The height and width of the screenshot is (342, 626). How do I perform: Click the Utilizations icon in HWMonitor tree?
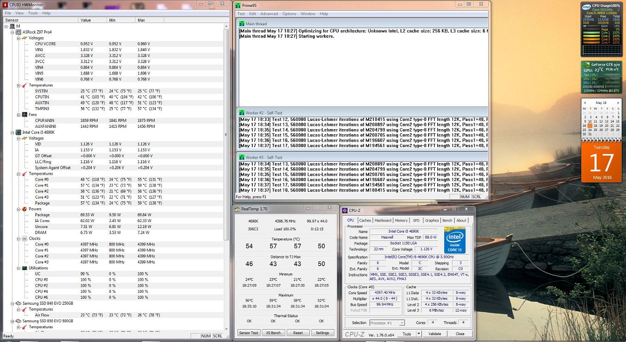tap(25, 268)
